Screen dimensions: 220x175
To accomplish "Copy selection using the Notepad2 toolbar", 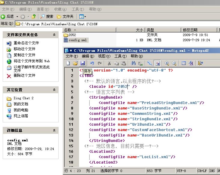I will 116,63.
